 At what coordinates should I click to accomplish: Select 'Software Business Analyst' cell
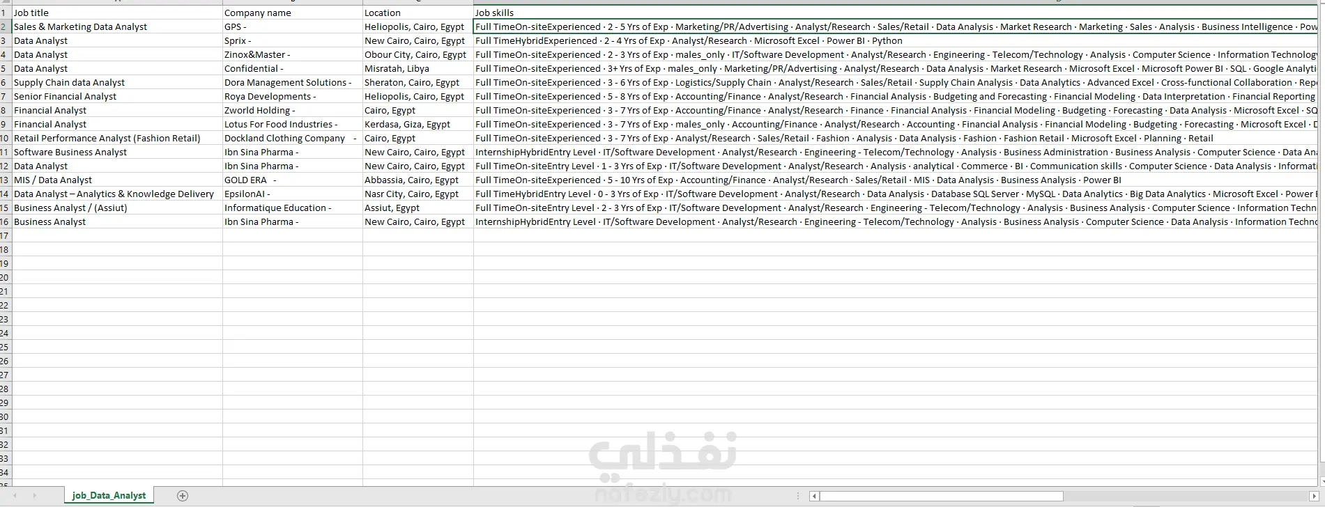[x=118, y=152]
